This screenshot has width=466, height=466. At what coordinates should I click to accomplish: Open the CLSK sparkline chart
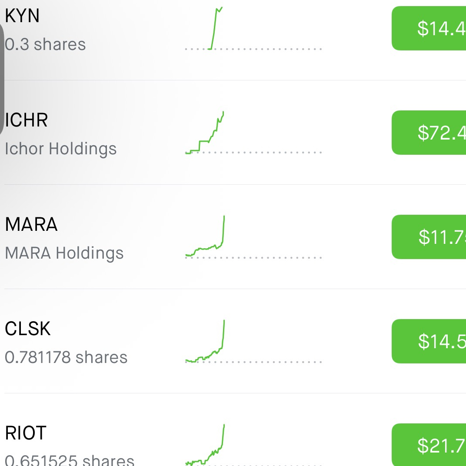tap(253, 341)
